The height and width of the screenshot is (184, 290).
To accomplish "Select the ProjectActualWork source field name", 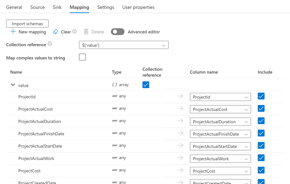I will point(36,159).
